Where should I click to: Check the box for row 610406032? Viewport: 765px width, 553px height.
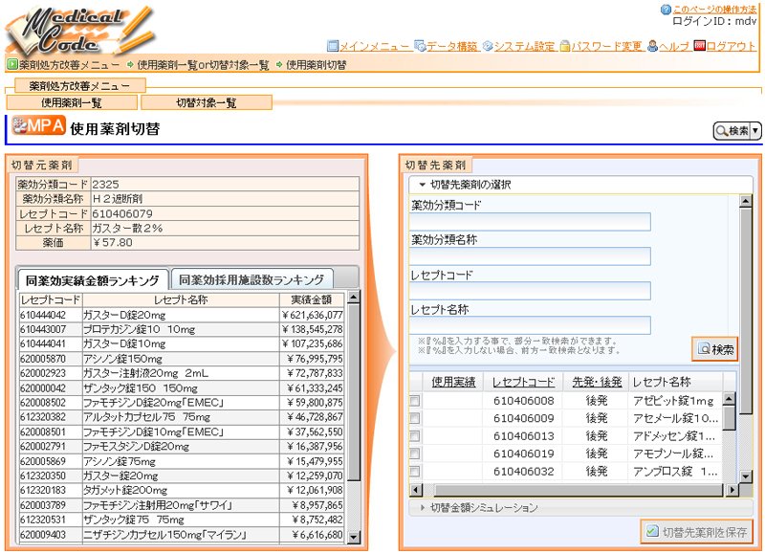(x=415, y=471)
